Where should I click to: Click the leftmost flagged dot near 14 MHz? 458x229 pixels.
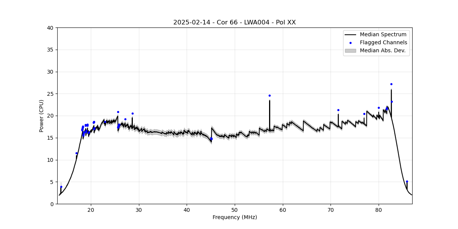point(61,187)
